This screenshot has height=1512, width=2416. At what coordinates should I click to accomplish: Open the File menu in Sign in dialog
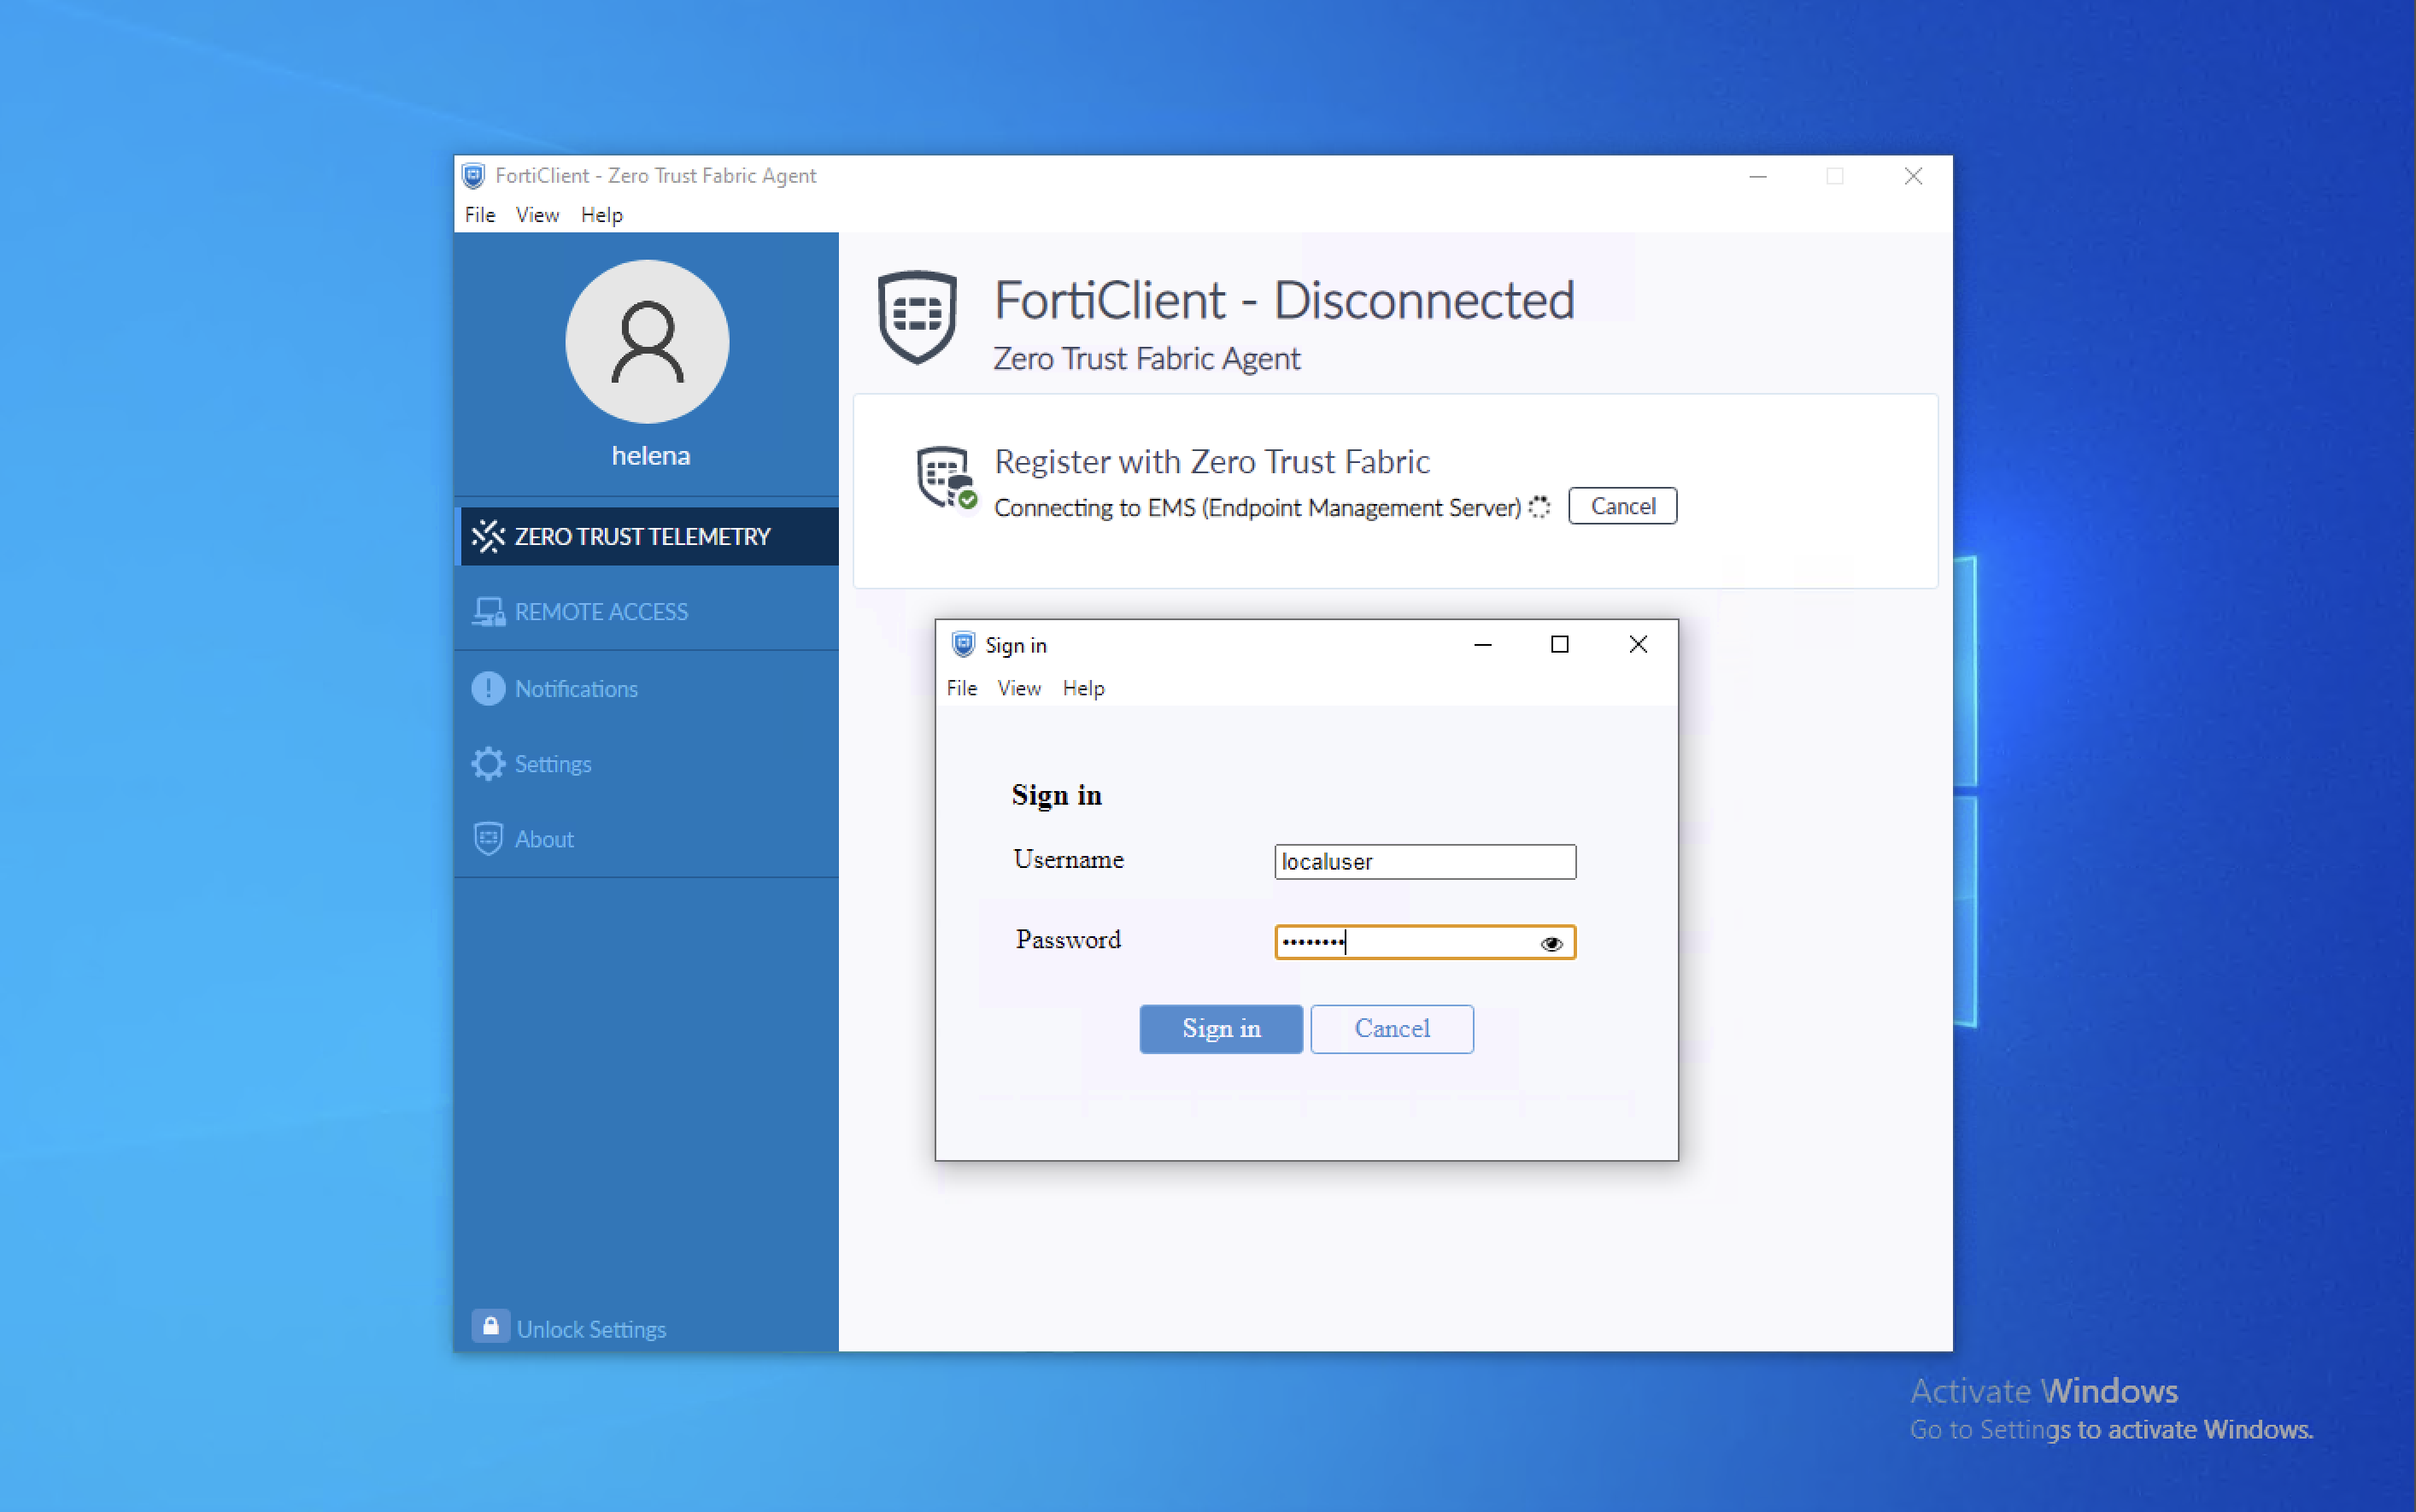point(962,688)
